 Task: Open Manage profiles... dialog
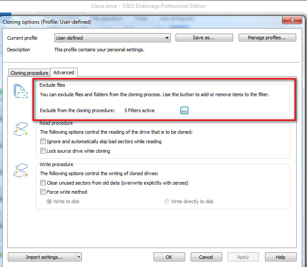point(267,38)
